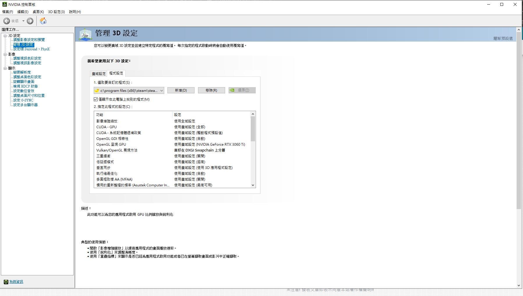Open the back history dropdown arrow

23,21
